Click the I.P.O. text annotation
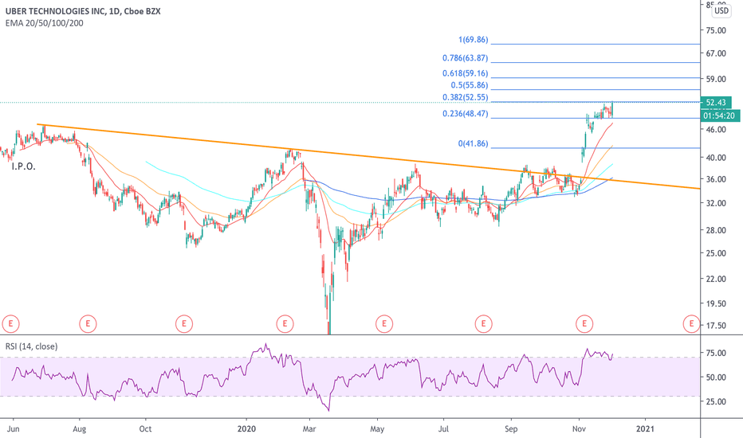The height and width of the screenshot is (438, 743). (x=24, y=166)
